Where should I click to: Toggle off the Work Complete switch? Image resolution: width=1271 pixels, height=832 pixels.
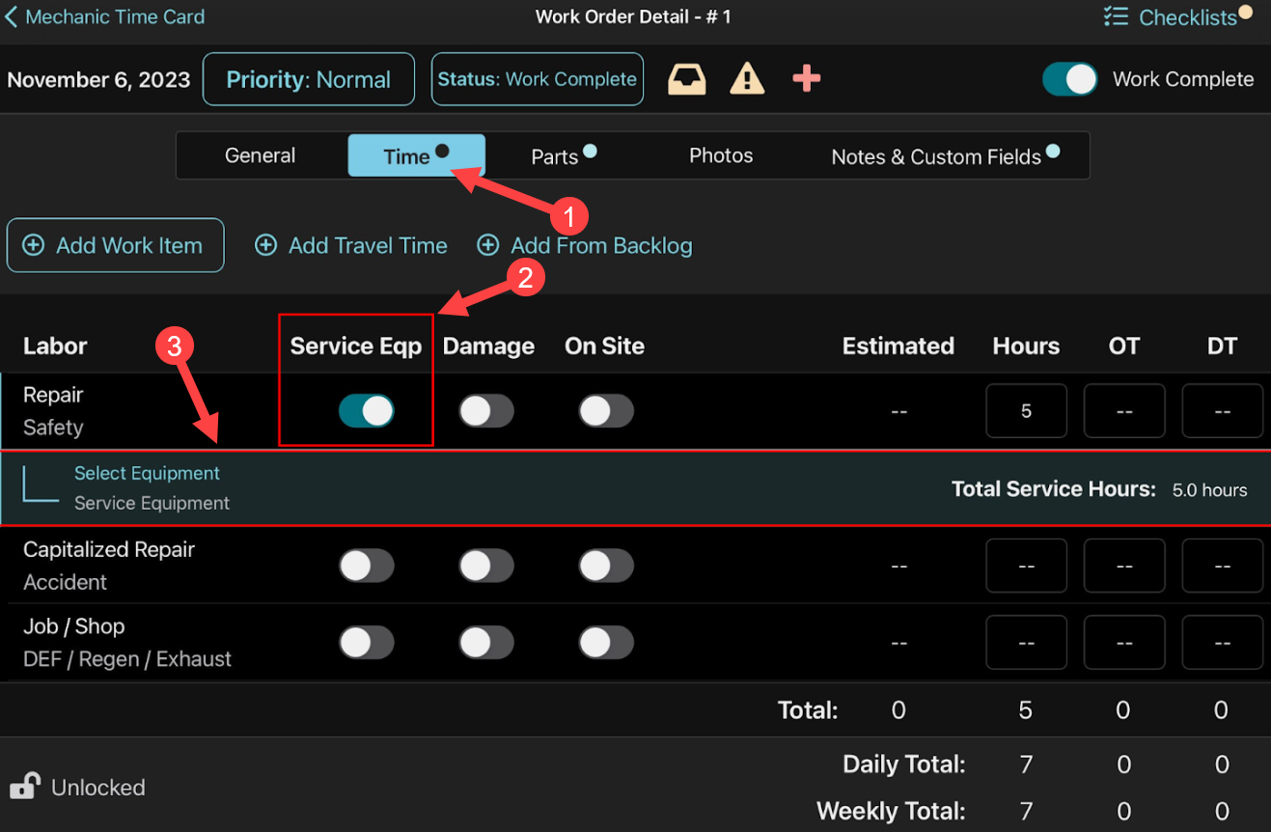(x=1069, y=79)
